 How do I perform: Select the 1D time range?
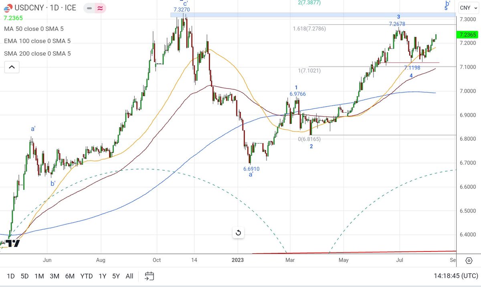[11, 276]
